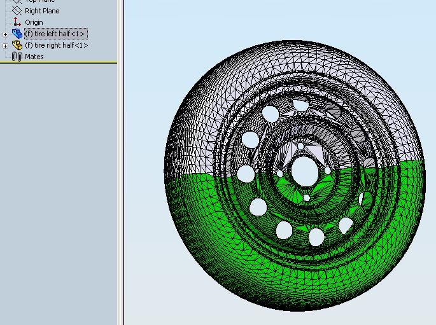Expand the tire left half component

point(5,34)
